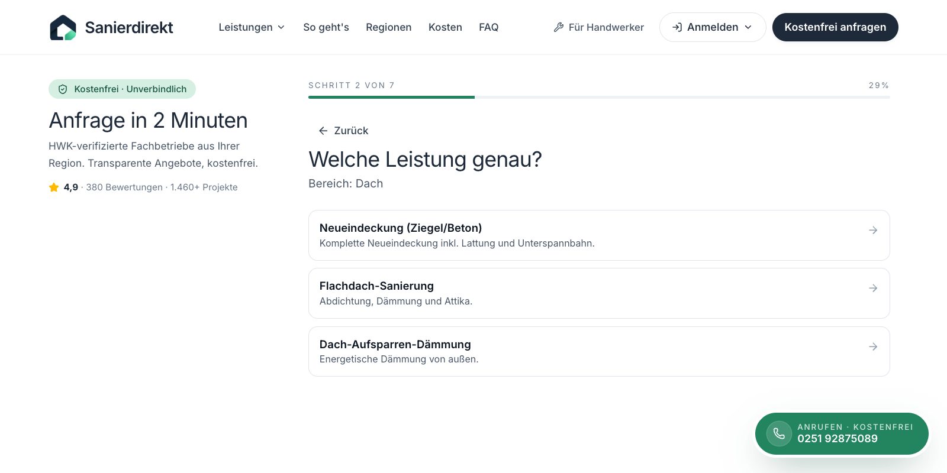The height and width of the screenshot is (473, 947).
Task: Select the Dach-Aufsparren-Dämmung option
Action: tap(599, 352)
